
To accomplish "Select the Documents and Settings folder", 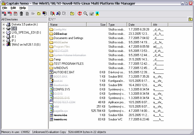I will tap(68, 38).
